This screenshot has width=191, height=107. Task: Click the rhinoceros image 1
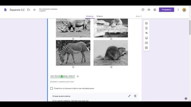73,28
